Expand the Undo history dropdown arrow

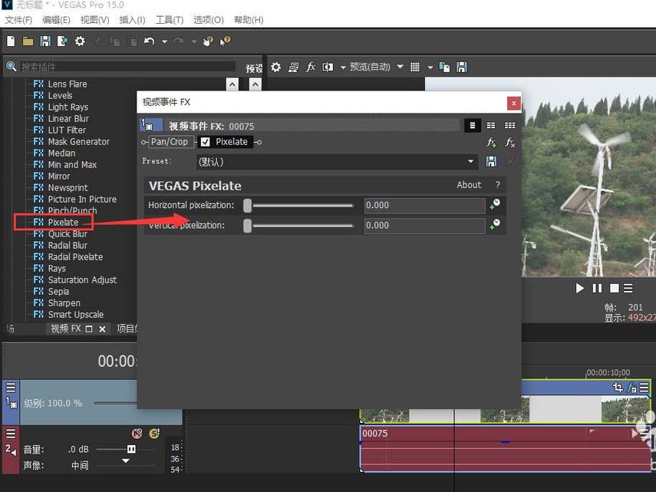tap(164, 41)
